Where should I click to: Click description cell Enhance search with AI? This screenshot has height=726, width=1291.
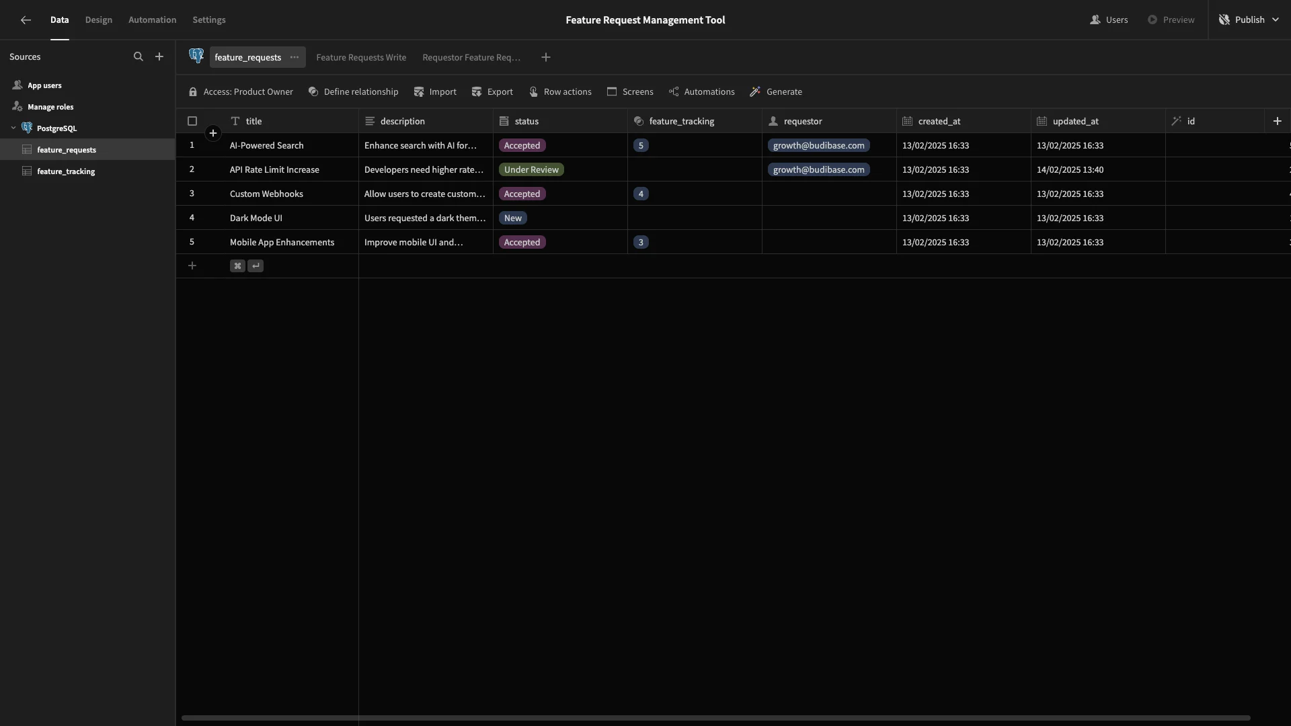pos(426,145)
